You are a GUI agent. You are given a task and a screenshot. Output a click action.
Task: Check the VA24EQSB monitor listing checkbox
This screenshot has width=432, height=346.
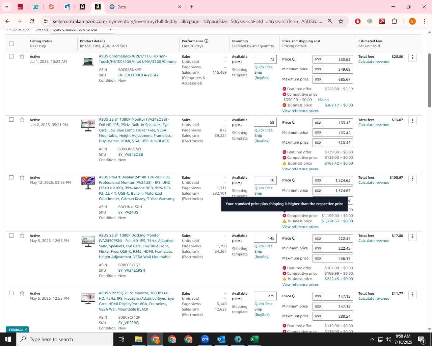click(11, 120)
